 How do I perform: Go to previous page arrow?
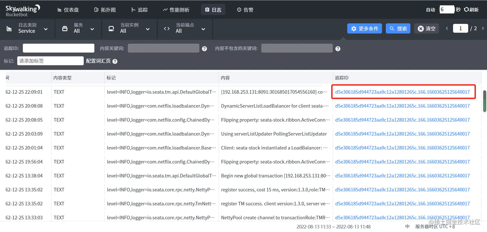pos(447,28)
